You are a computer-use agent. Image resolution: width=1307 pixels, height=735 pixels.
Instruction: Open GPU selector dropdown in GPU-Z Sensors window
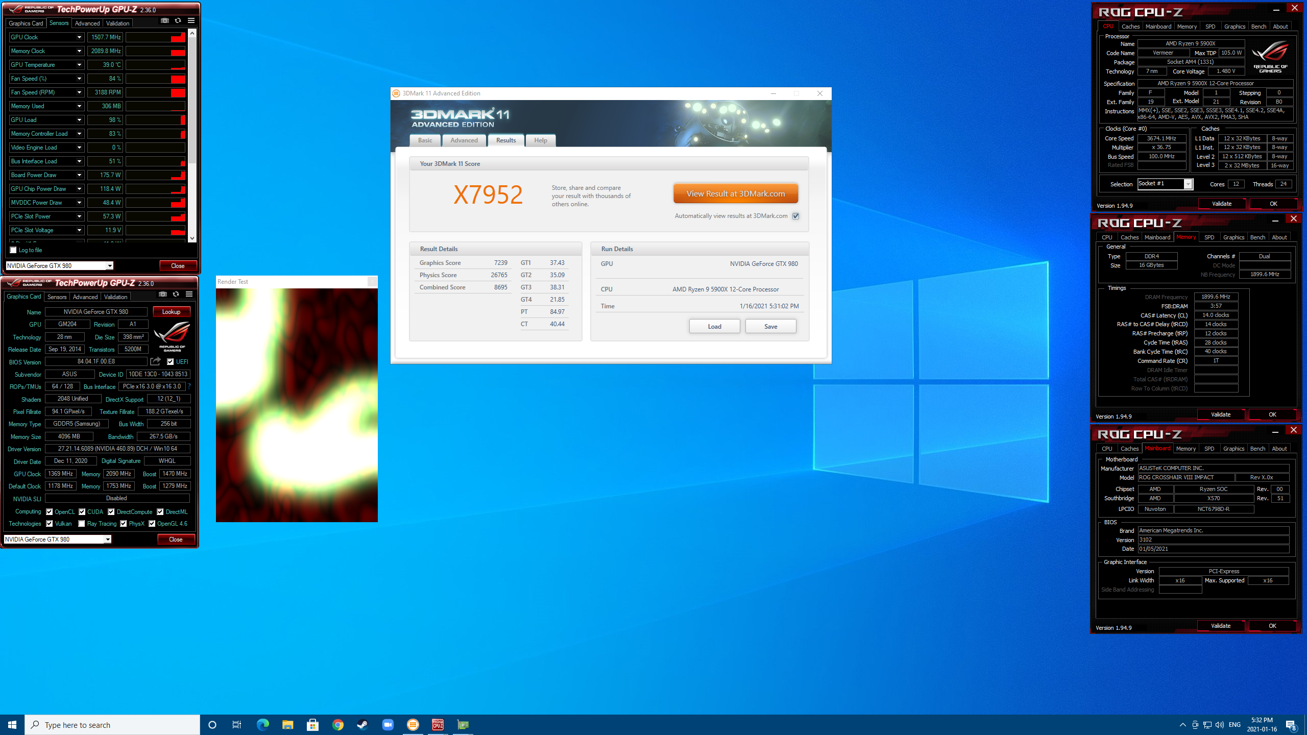(x=110, y=265)
